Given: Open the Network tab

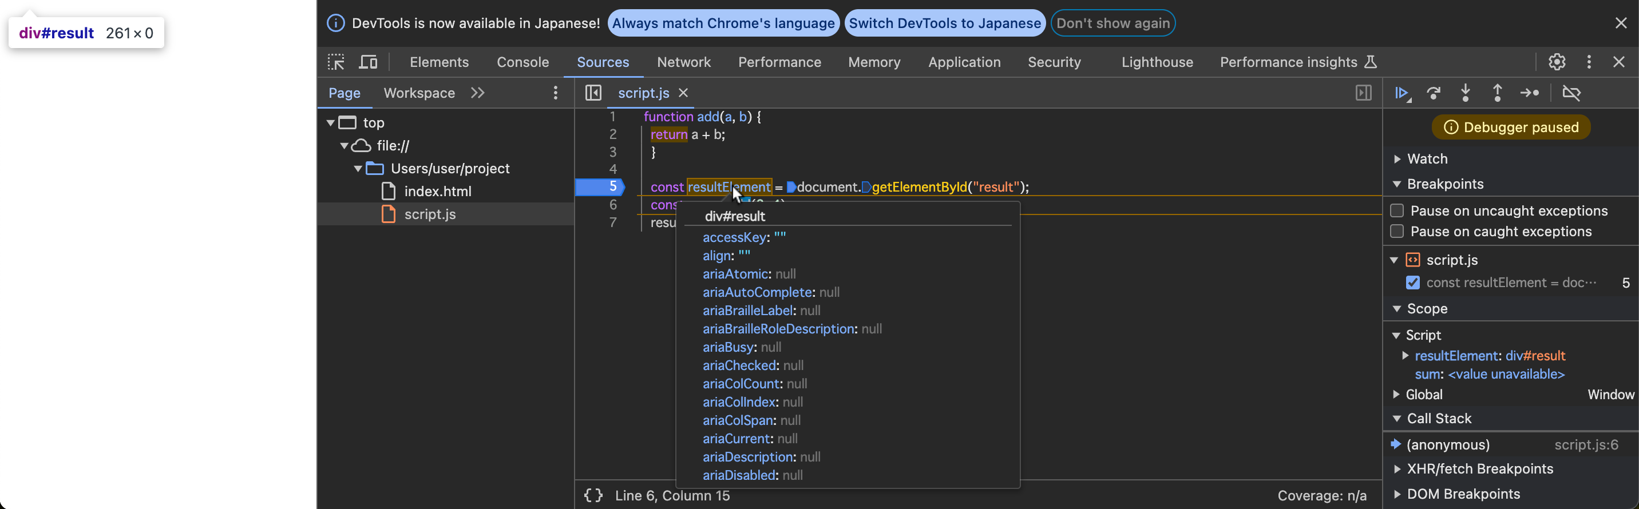Looking at the screenshot, I should click(x=683, y=62).
